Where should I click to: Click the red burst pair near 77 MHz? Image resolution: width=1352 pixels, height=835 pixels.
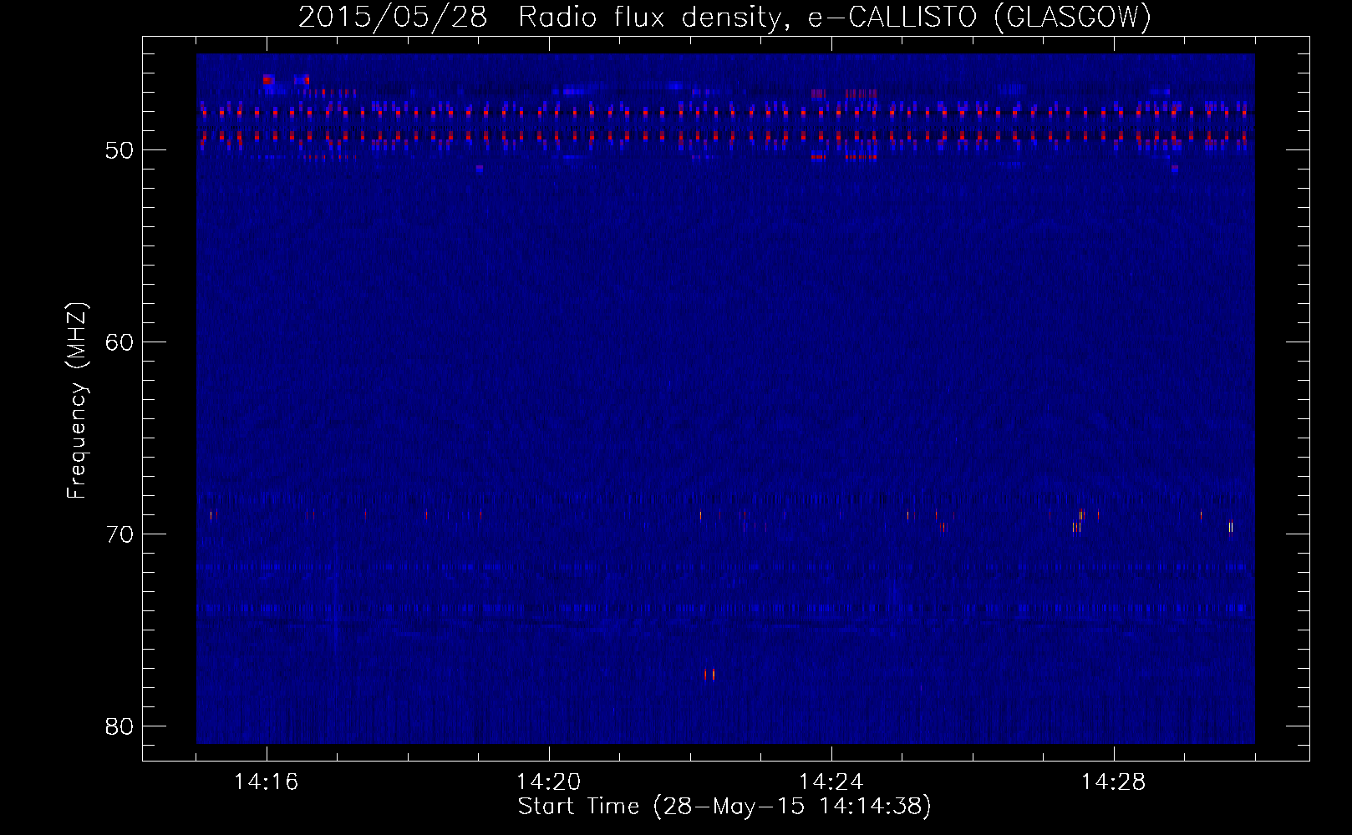709,674
